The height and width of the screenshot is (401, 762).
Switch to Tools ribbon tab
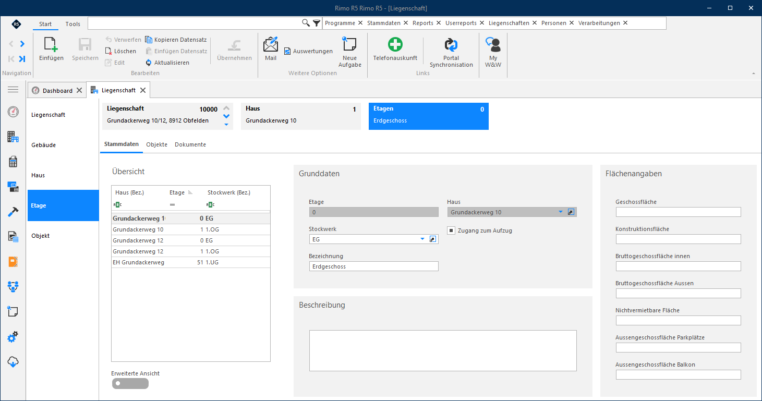click(x=73, y=24)
